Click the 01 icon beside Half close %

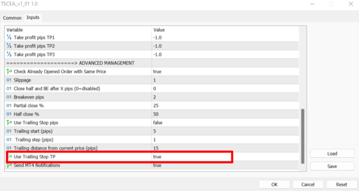pyautogui.click(x=9, y=114)
